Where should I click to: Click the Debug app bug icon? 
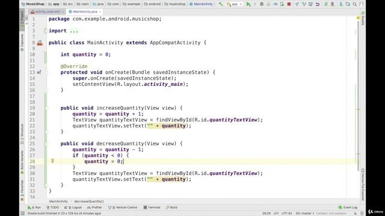[x=262, y=4]
